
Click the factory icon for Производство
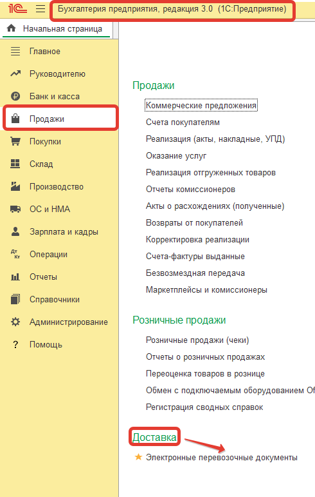(15, 186)
